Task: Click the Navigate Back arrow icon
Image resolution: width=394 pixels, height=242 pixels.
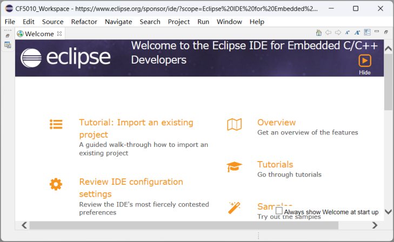Action: pos(328,32)
